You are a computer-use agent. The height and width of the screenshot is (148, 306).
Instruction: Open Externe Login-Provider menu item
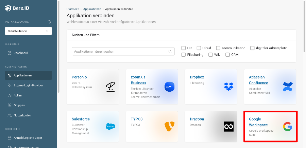click(x=28, y=85)
